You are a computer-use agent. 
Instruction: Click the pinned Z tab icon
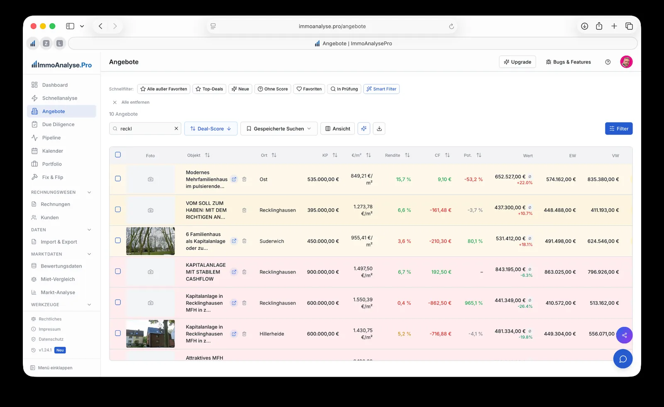pyautogui.click(x=46, y=43)
